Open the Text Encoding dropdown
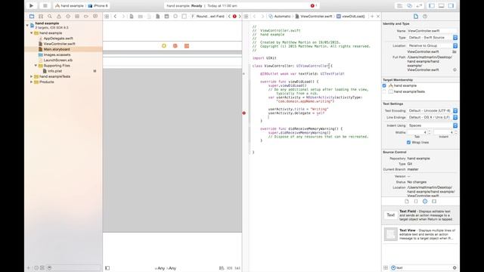Image resolution: width=484 pixels, height=272 pixels. (433, 110)
